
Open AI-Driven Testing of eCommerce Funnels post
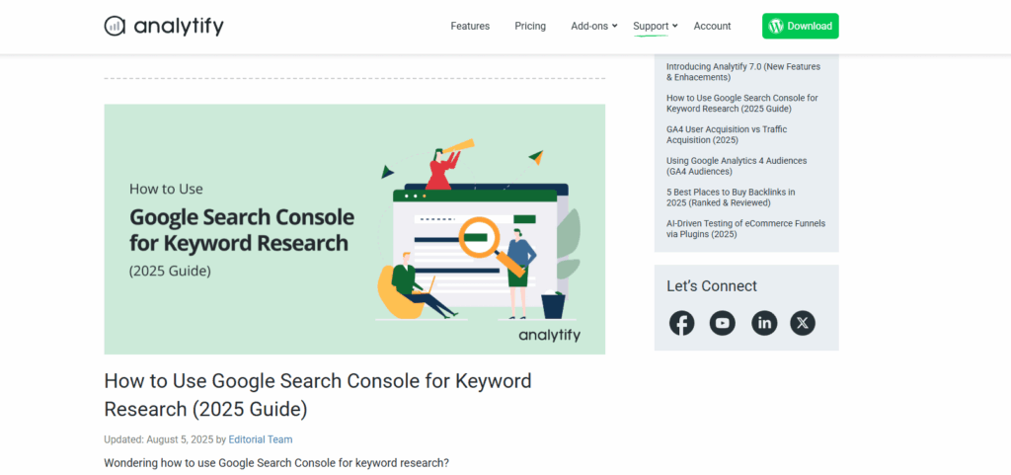745,228
